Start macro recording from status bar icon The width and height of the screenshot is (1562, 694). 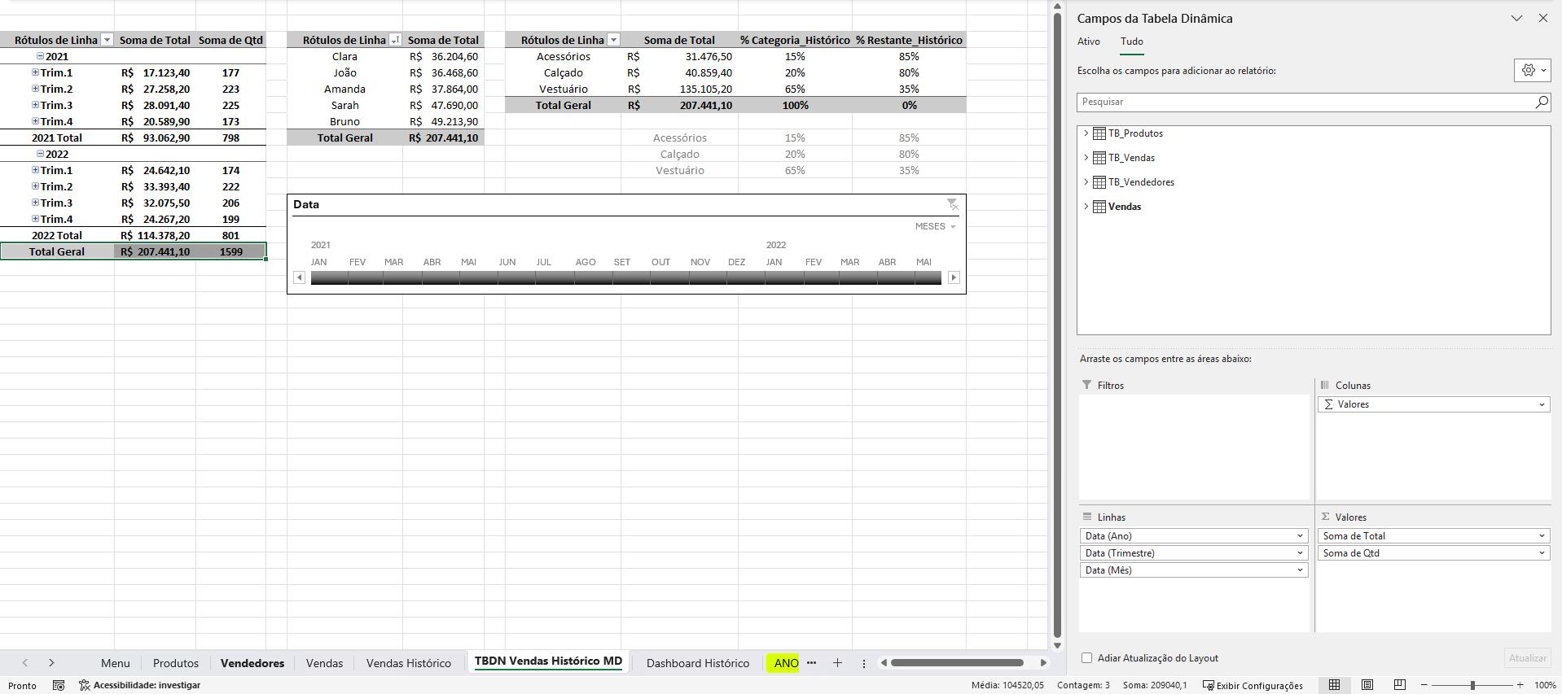[59, 685]
